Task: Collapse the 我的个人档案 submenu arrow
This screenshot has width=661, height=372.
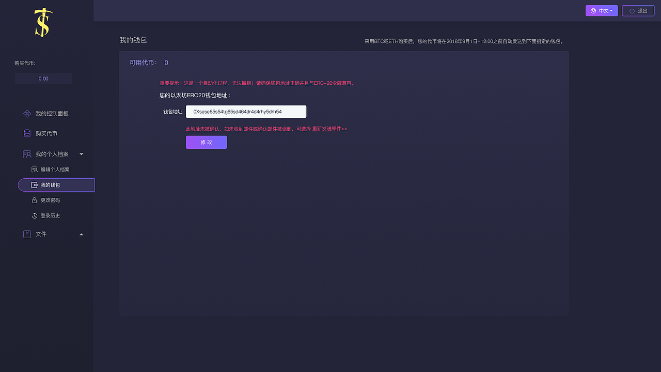Action: [81, 154]
